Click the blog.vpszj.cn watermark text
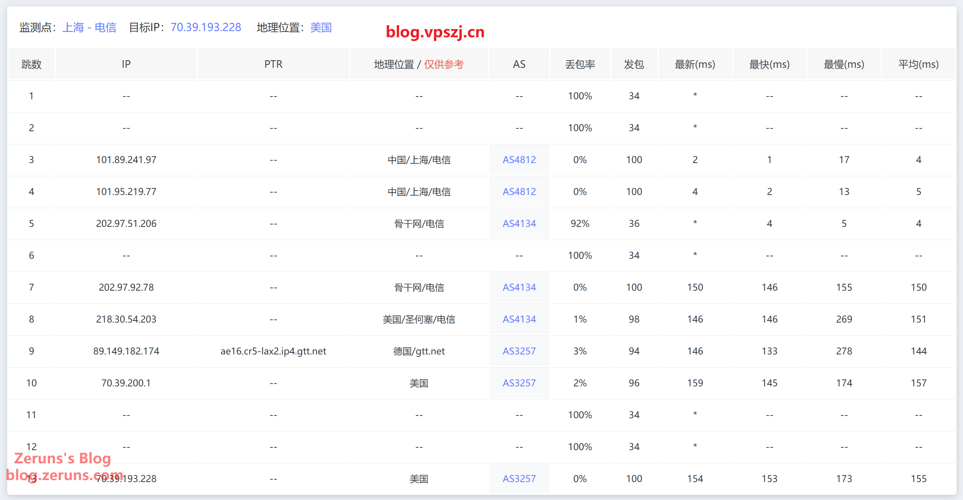963x500 pixels. [x=435, y=32]
